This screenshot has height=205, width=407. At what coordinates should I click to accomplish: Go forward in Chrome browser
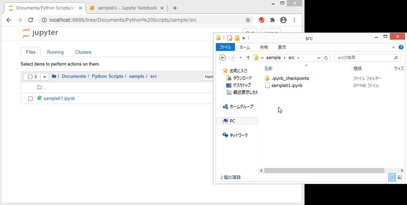click(20, 20)
